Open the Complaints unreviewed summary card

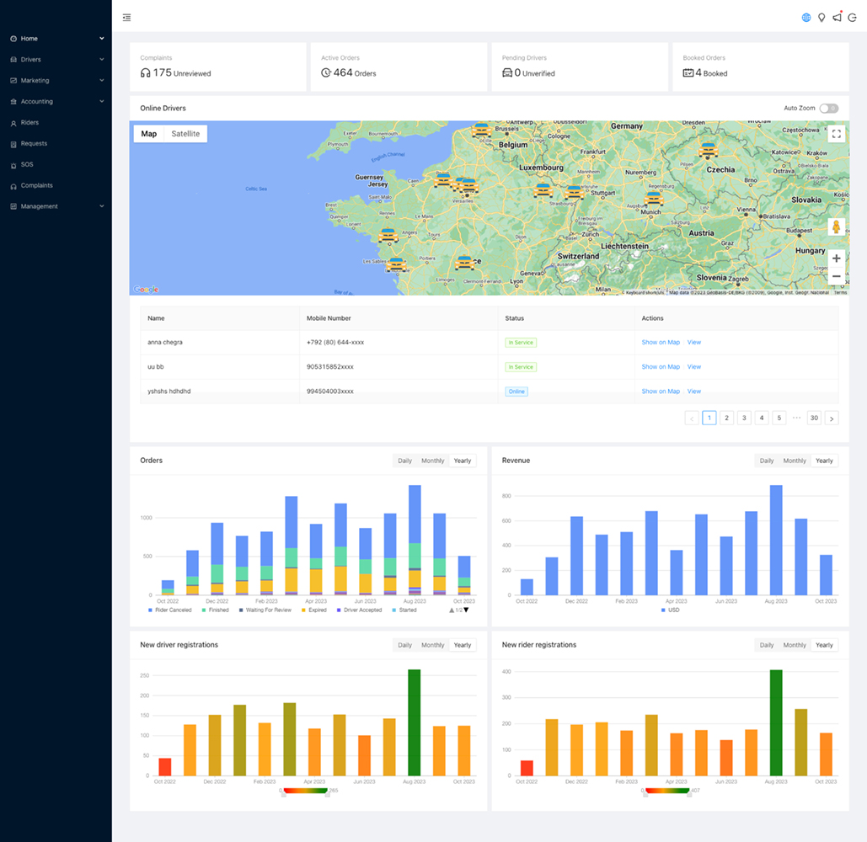pyautogui.click(x=217, y=67)
